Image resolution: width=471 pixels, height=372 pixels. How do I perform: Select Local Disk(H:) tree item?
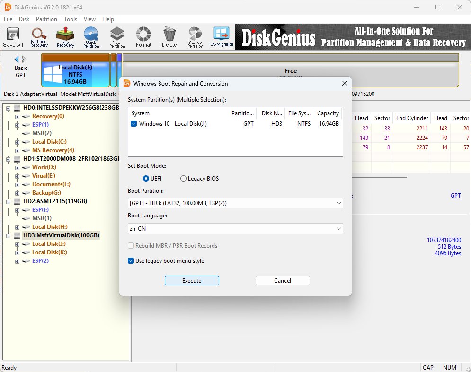tap(50, 227)
